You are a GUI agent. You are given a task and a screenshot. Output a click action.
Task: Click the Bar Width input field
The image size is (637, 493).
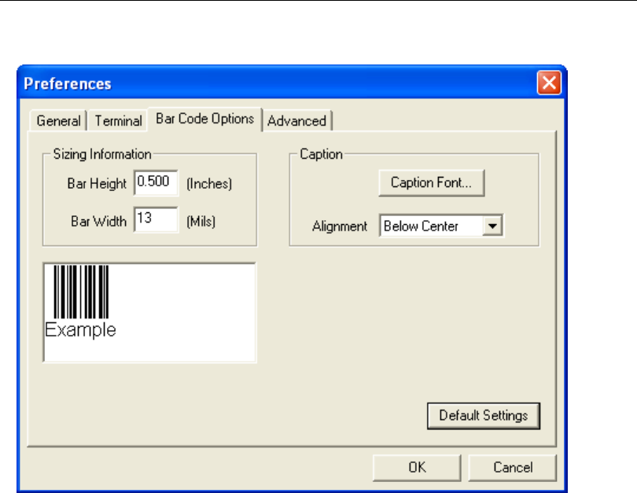click(x=156, y=219)
